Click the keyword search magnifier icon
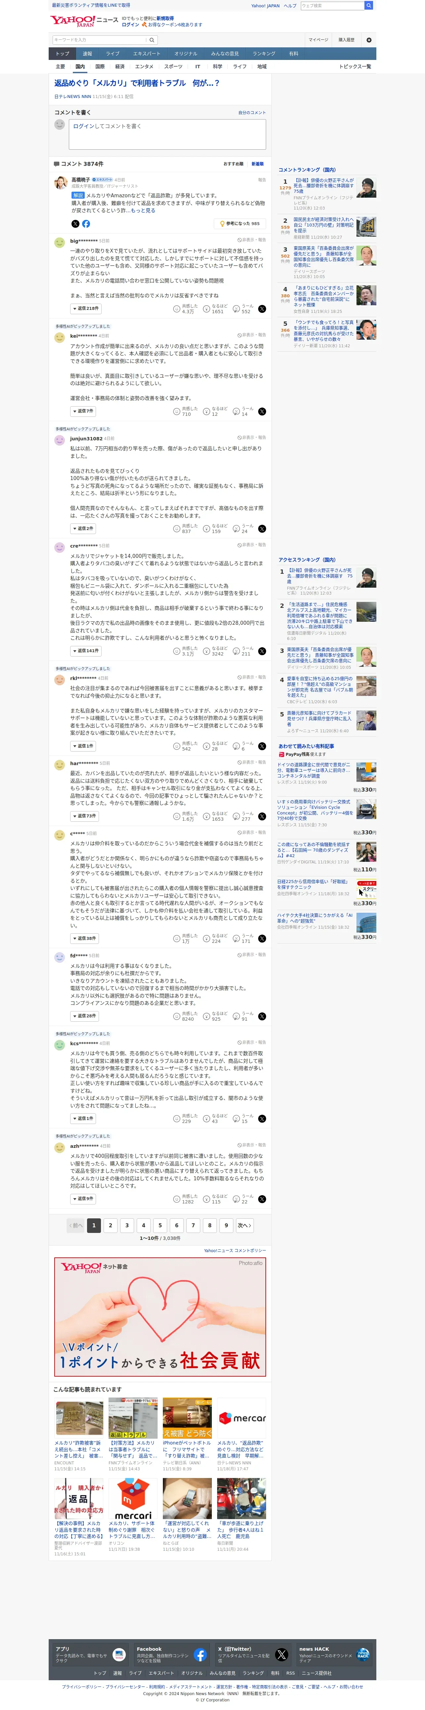425x1710 pixels. tap(152, 40)
